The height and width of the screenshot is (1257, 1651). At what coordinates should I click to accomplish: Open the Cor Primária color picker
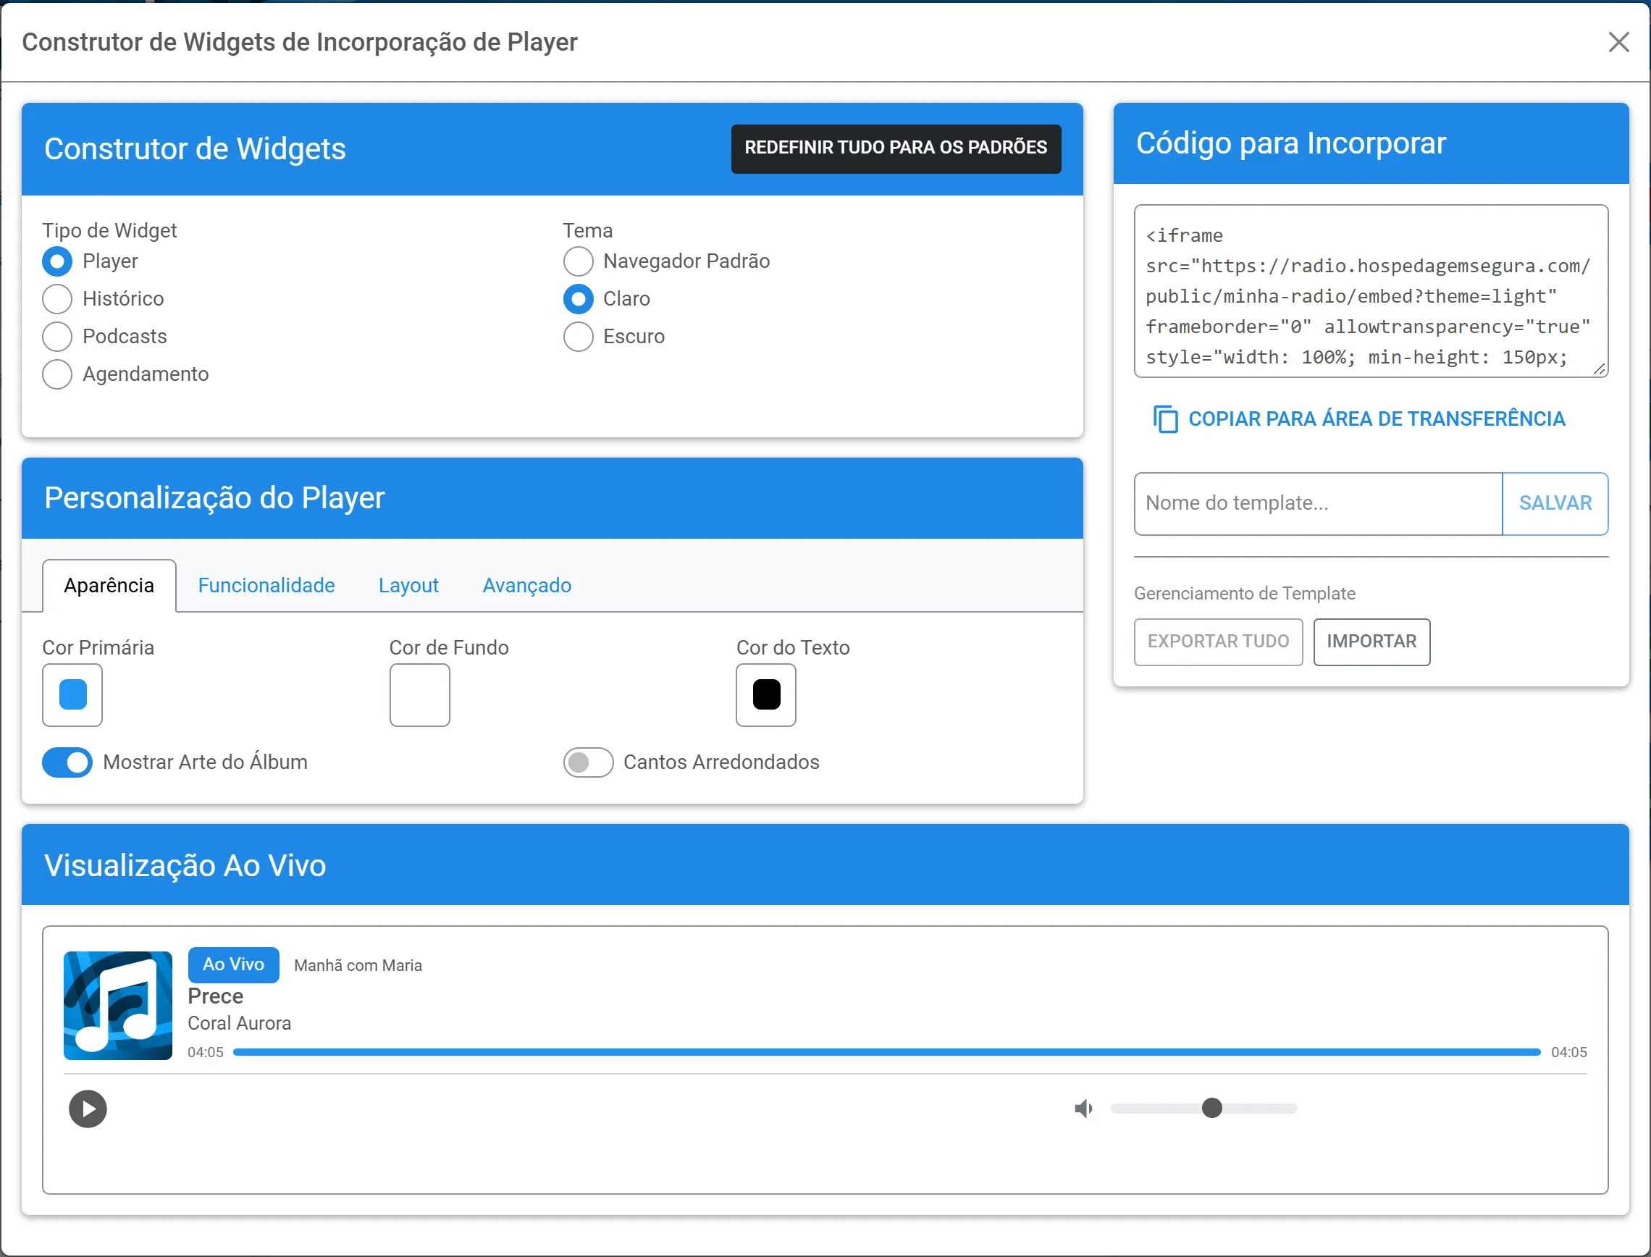pos(72,694)
